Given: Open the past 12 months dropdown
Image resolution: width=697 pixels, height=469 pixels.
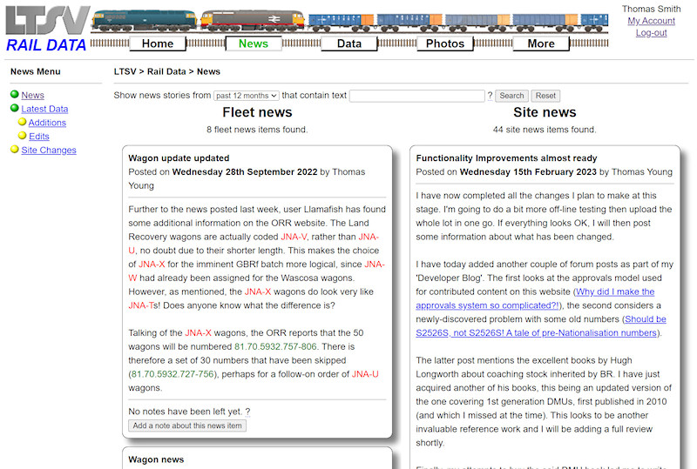Looking at the screenshot, I should [246, 96].
